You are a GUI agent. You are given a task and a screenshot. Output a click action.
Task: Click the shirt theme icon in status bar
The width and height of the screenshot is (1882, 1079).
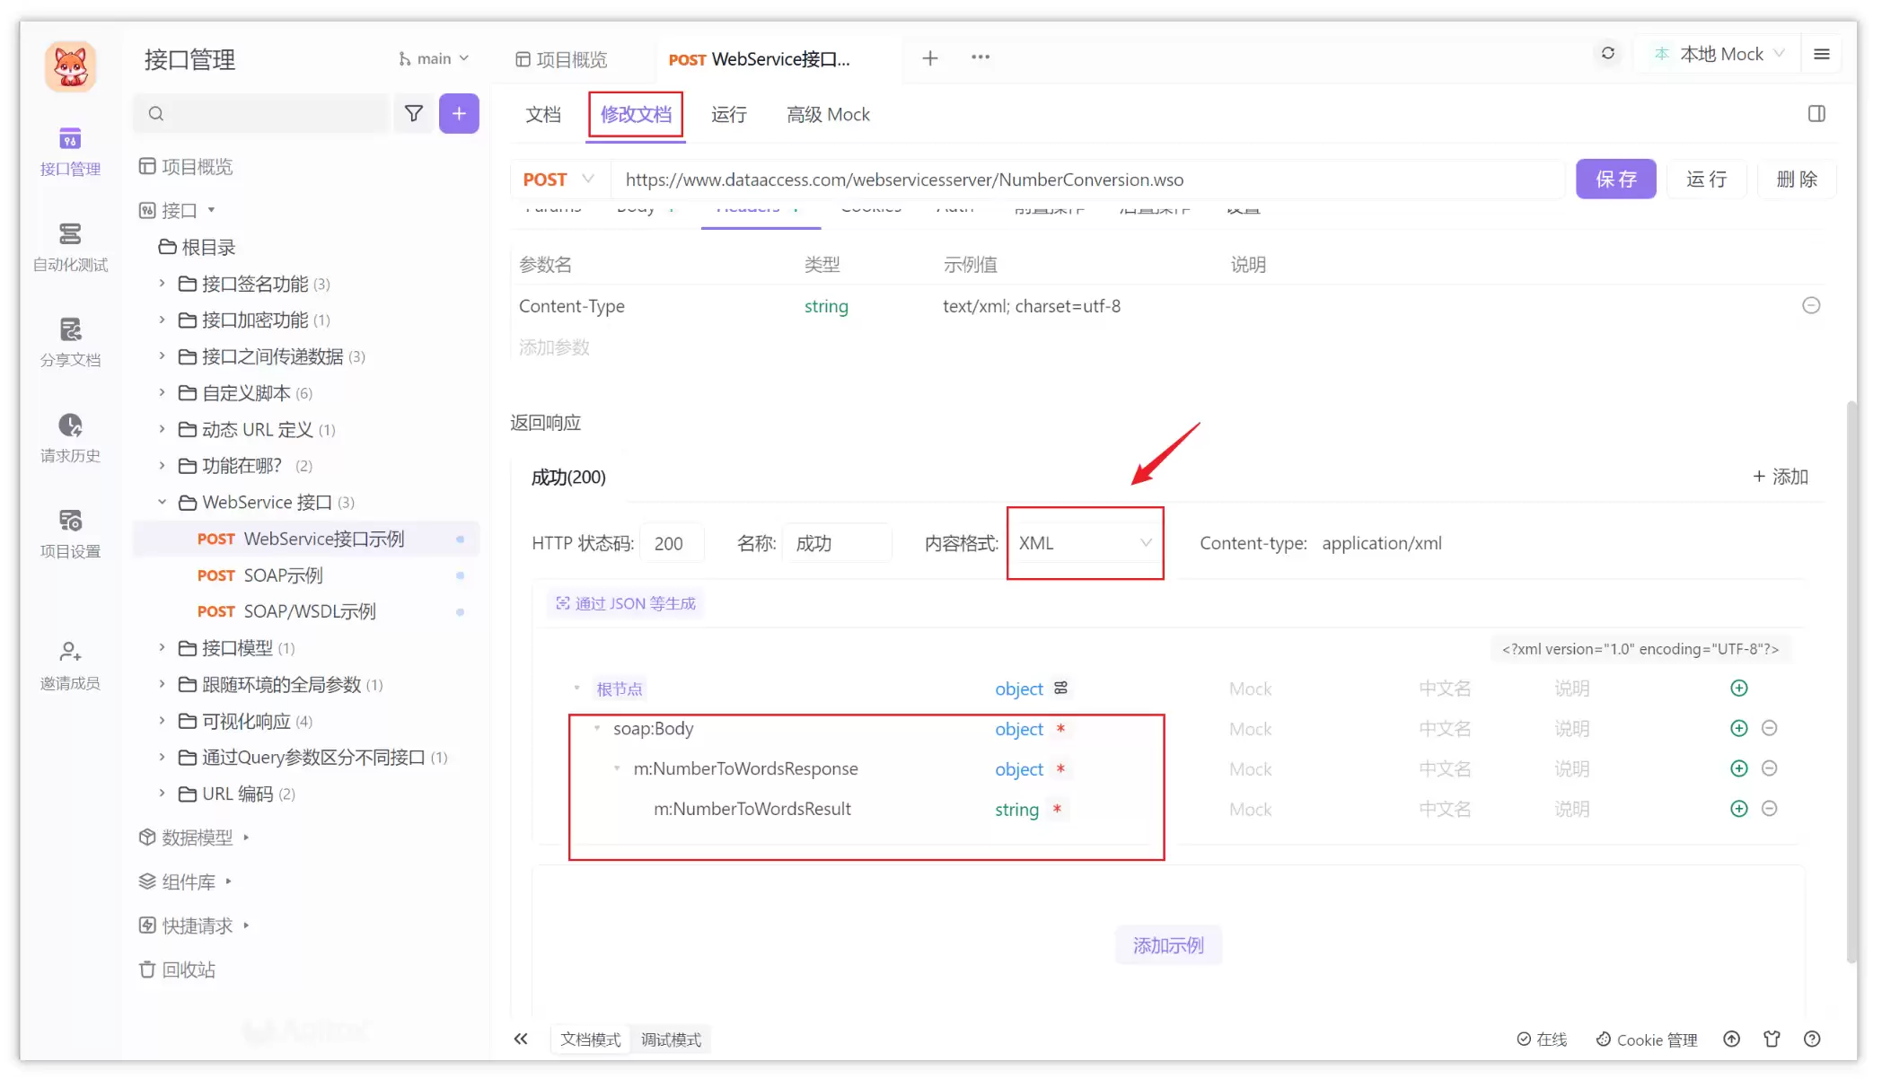click(1772, 1040)
